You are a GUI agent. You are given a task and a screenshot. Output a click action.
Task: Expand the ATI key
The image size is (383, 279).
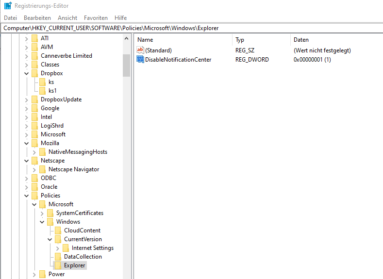26,38
